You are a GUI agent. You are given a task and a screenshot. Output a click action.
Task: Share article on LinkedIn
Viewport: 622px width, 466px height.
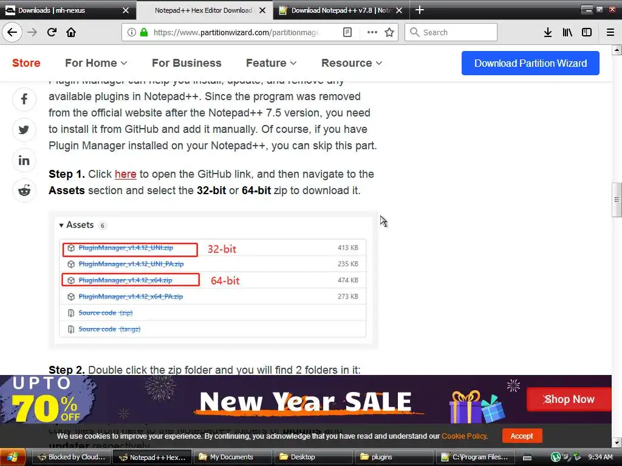(24, 160)
